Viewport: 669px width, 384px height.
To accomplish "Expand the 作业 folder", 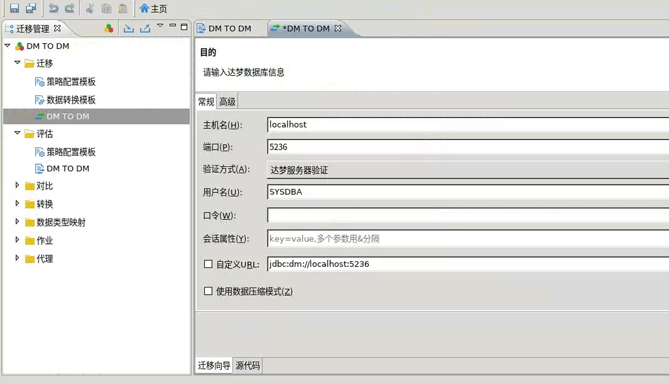I will [17, 240].
